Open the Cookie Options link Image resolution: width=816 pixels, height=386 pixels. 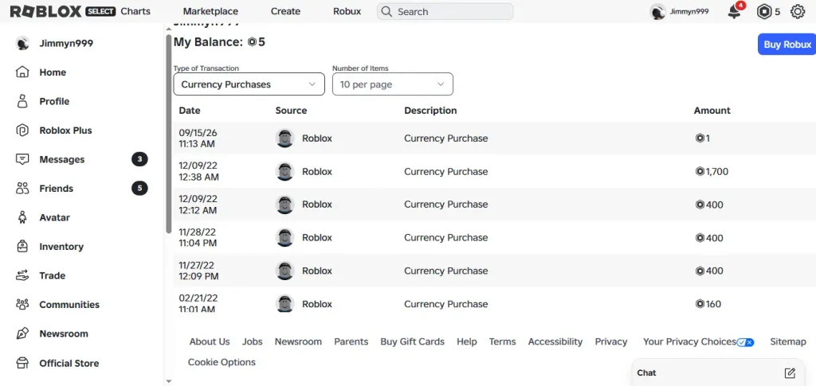(x=222, y=362)
